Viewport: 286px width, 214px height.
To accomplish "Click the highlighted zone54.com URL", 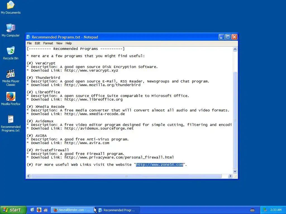I will pos(159,164).
